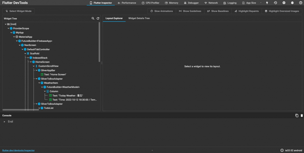
Task: Click the hot reload lightning icon
Action: pos(267,3)
